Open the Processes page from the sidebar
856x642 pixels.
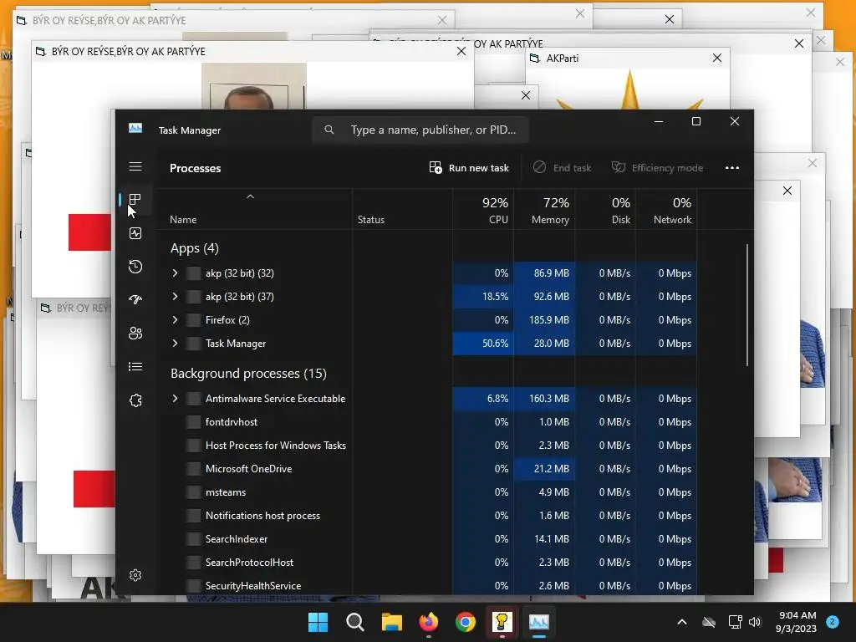135,200
